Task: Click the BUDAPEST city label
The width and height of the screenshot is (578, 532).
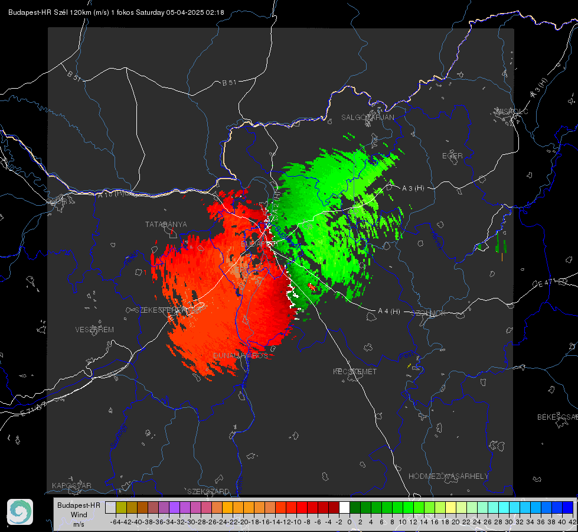Action: [260, 244]
